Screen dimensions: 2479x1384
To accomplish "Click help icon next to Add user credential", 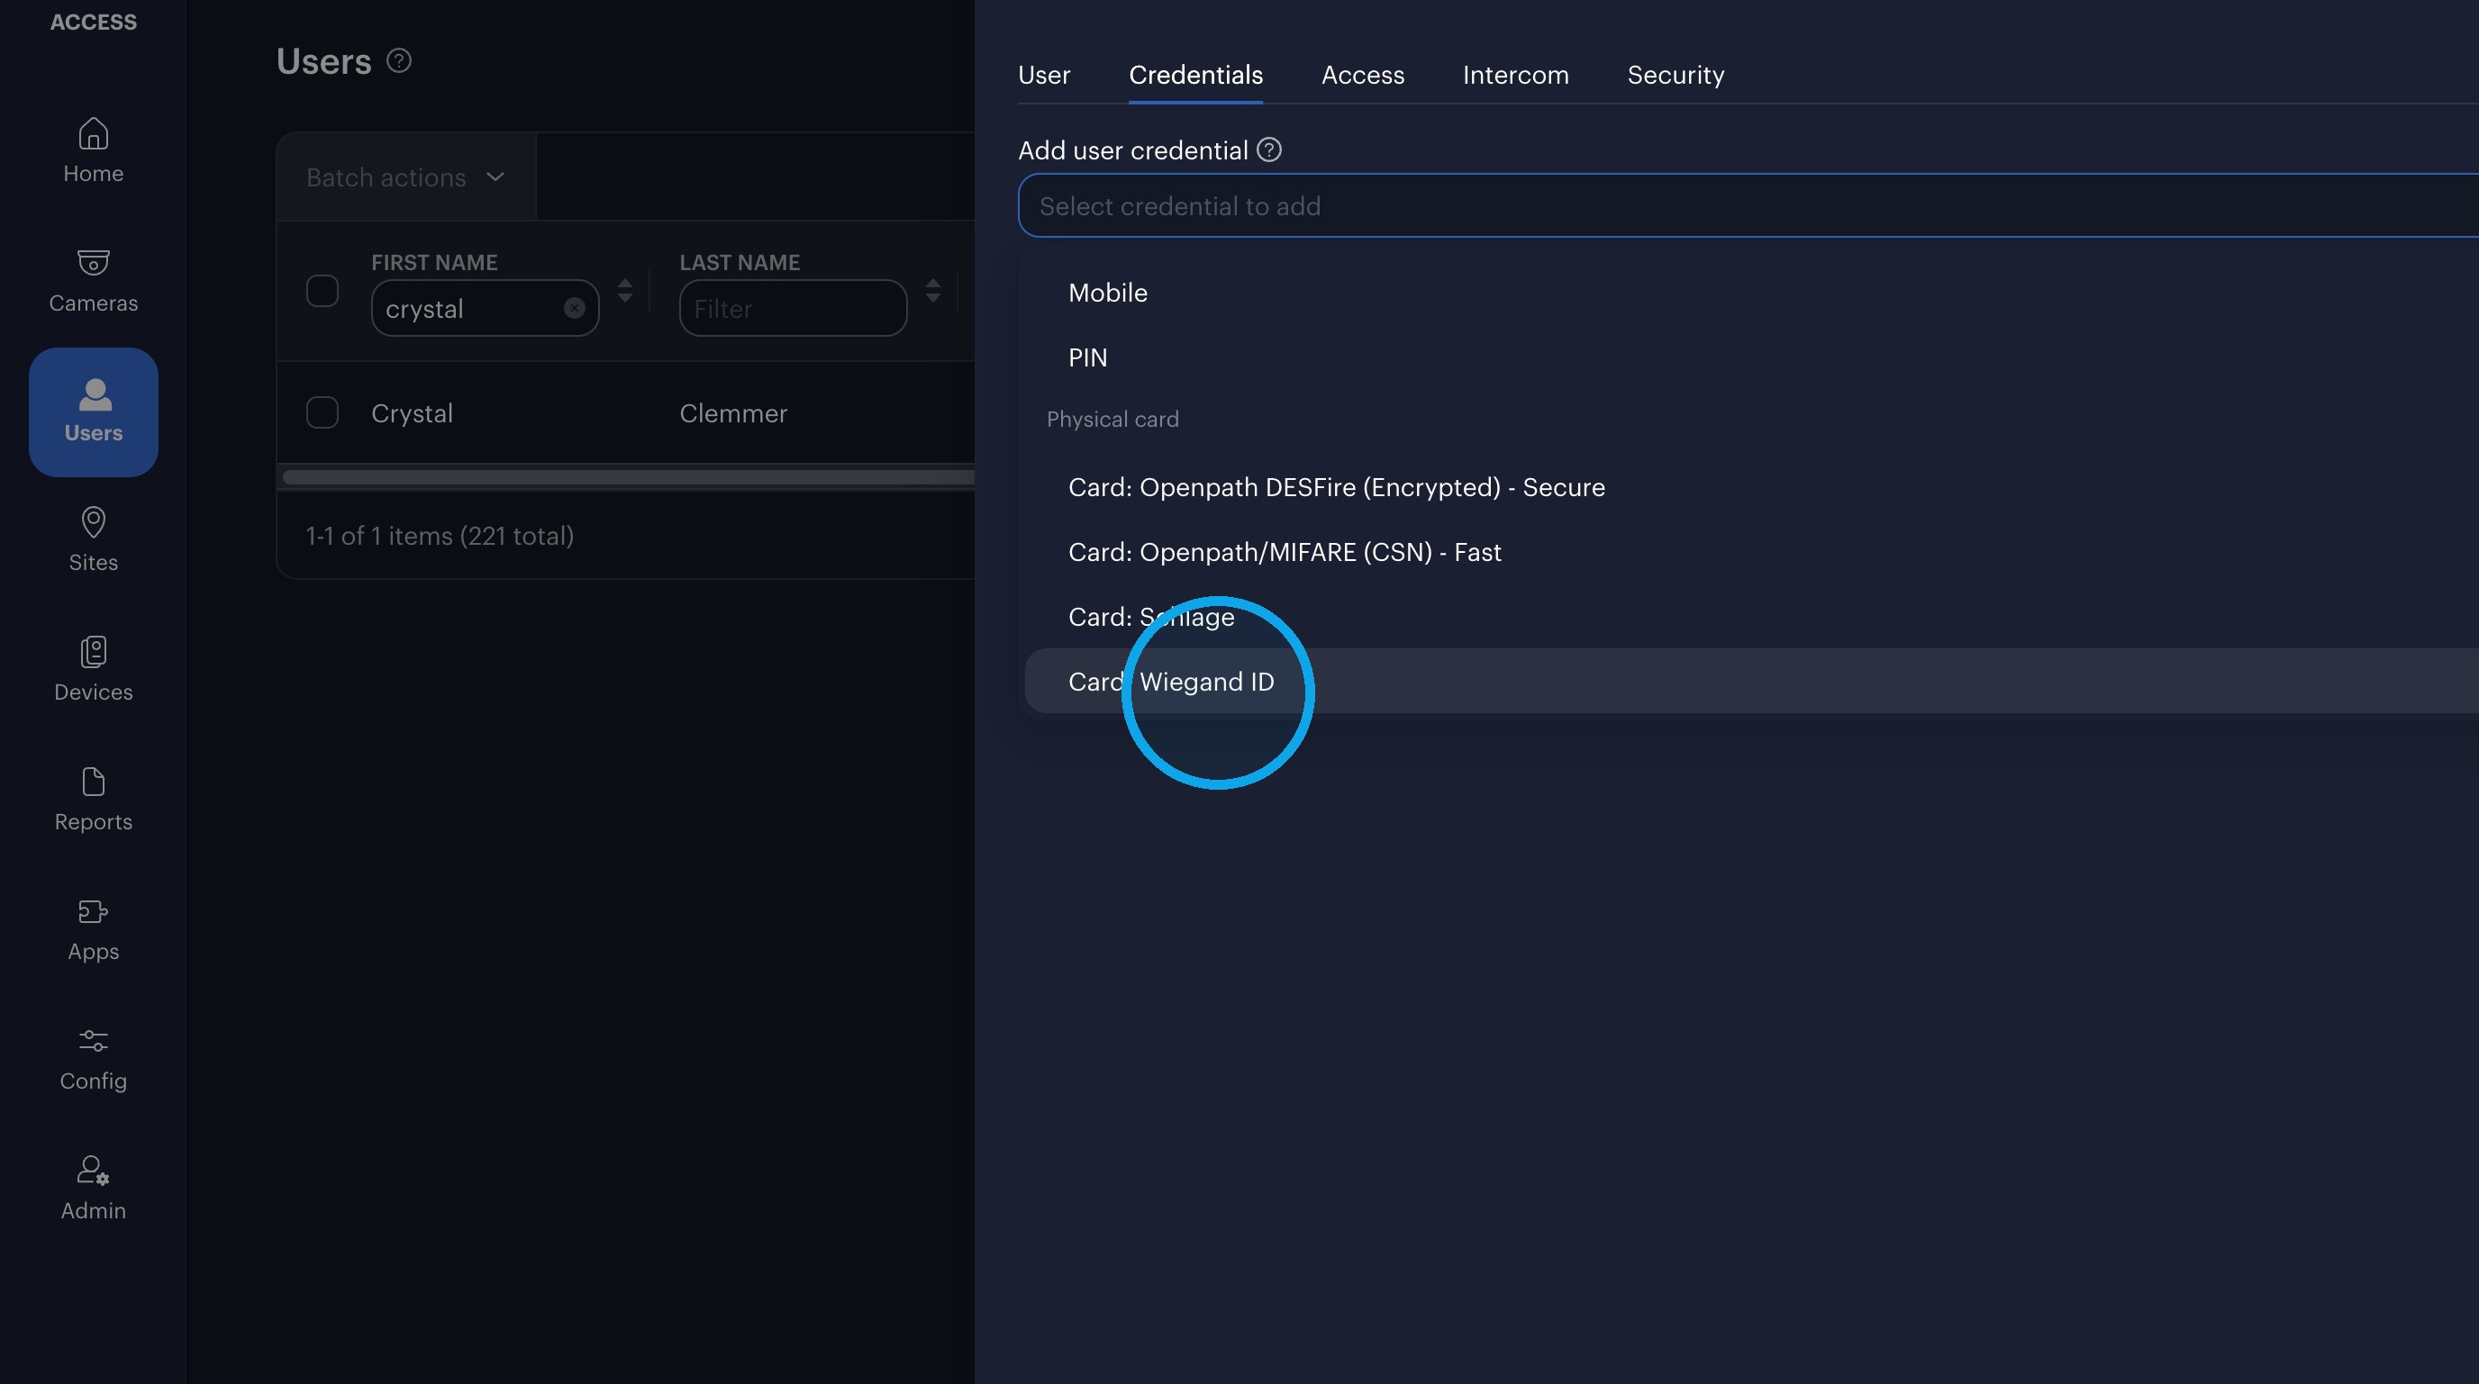I will [1269, 150].
